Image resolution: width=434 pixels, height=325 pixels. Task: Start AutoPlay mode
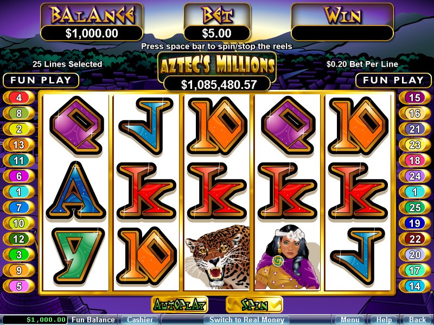coord(180,305)
